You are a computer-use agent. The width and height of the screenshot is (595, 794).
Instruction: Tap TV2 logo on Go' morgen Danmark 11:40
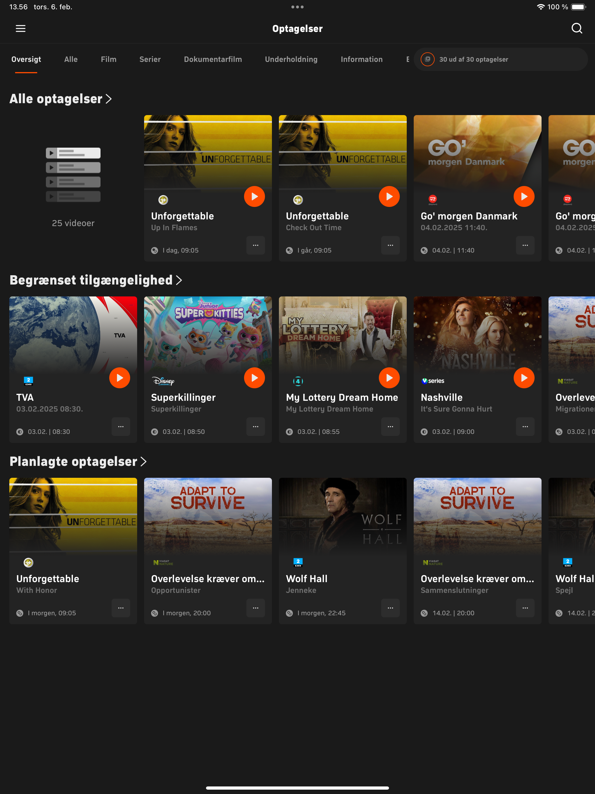pos(433,200)
